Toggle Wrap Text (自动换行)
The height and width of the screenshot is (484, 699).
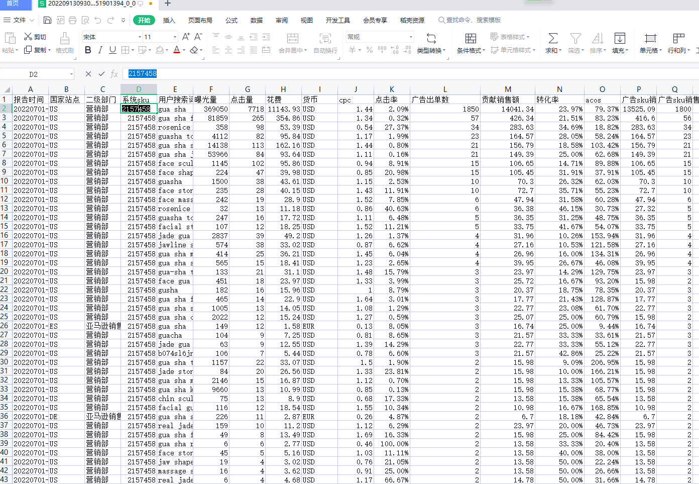325,43
